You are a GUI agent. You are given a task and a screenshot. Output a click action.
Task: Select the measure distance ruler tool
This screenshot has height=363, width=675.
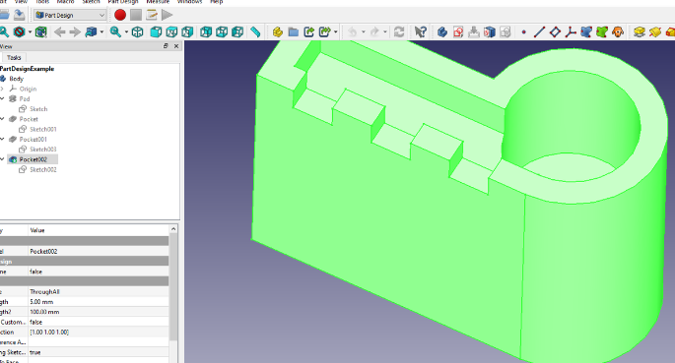pyautogui.click(x=255, y=31)
